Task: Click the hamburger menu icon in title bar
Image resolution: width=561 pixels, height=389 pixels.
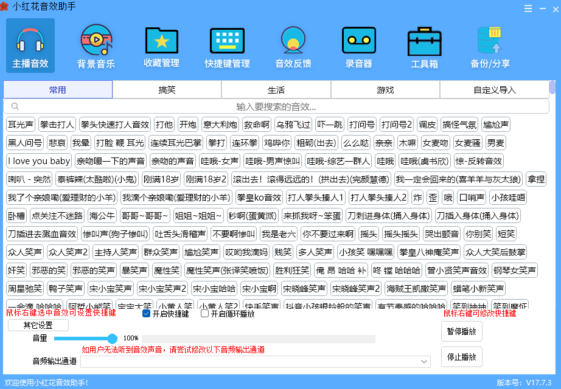Action: tap(528, 9)
